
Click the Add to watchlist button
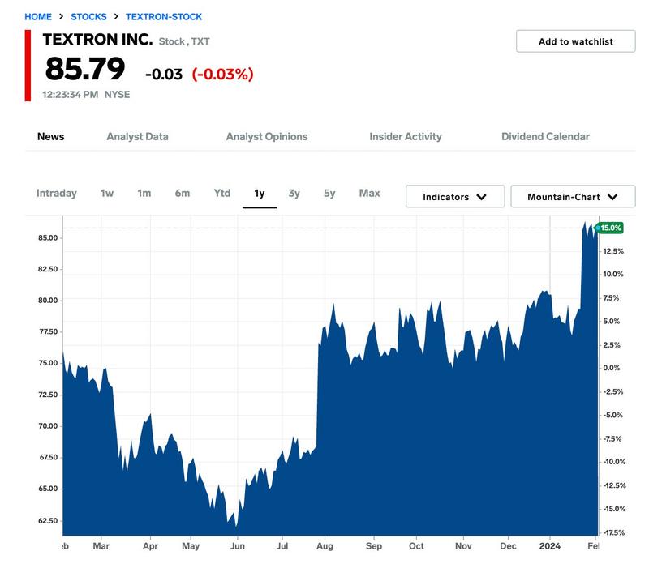(x=575, y=41)
